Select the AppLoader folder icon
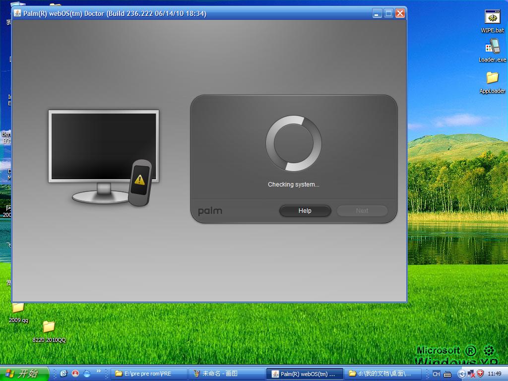508x381 pixels. point(492,78)
